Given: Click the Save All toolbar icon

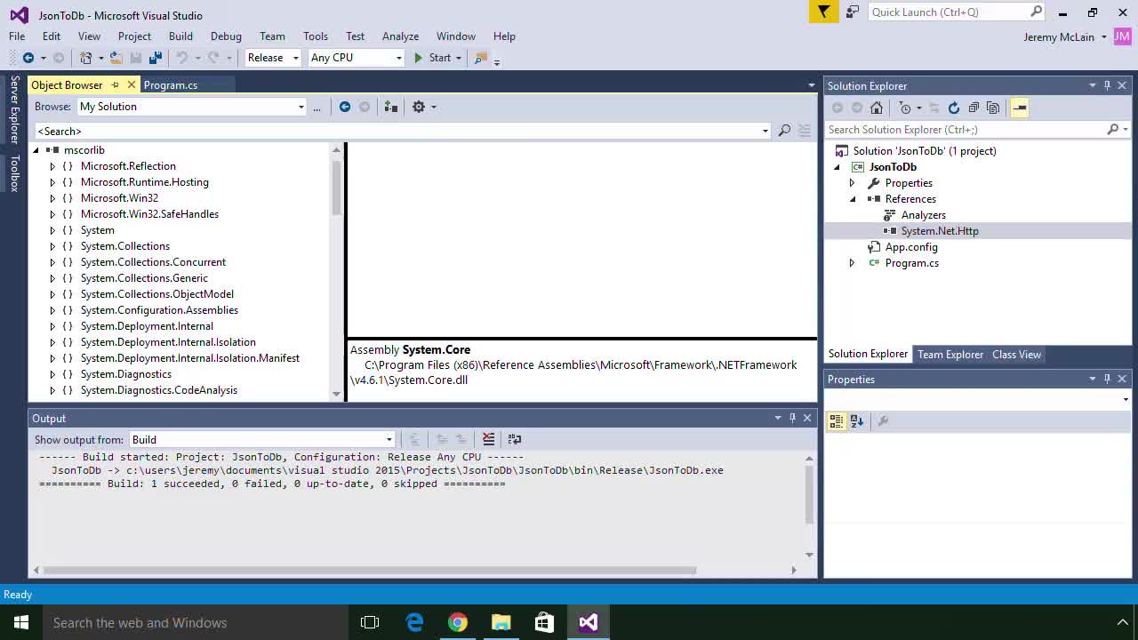Looking at the screenshot, I should pos(156,58).
